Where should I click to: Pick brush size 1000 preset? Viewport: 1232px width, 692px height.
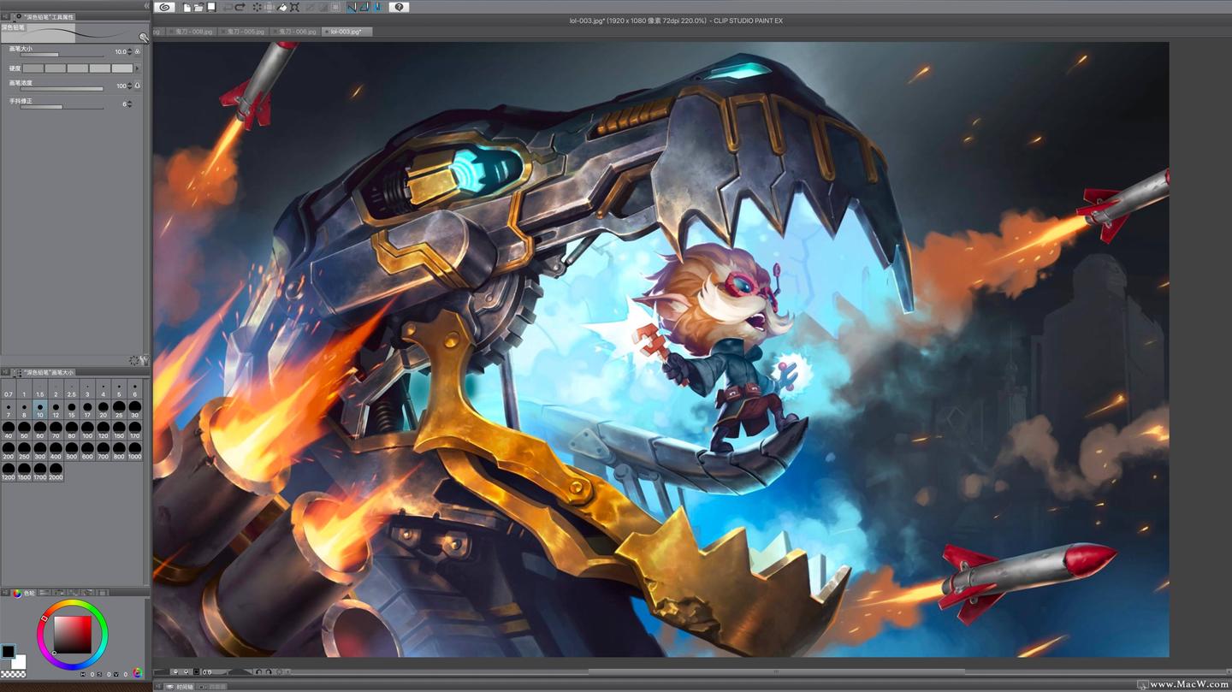(x=134, y=452)
